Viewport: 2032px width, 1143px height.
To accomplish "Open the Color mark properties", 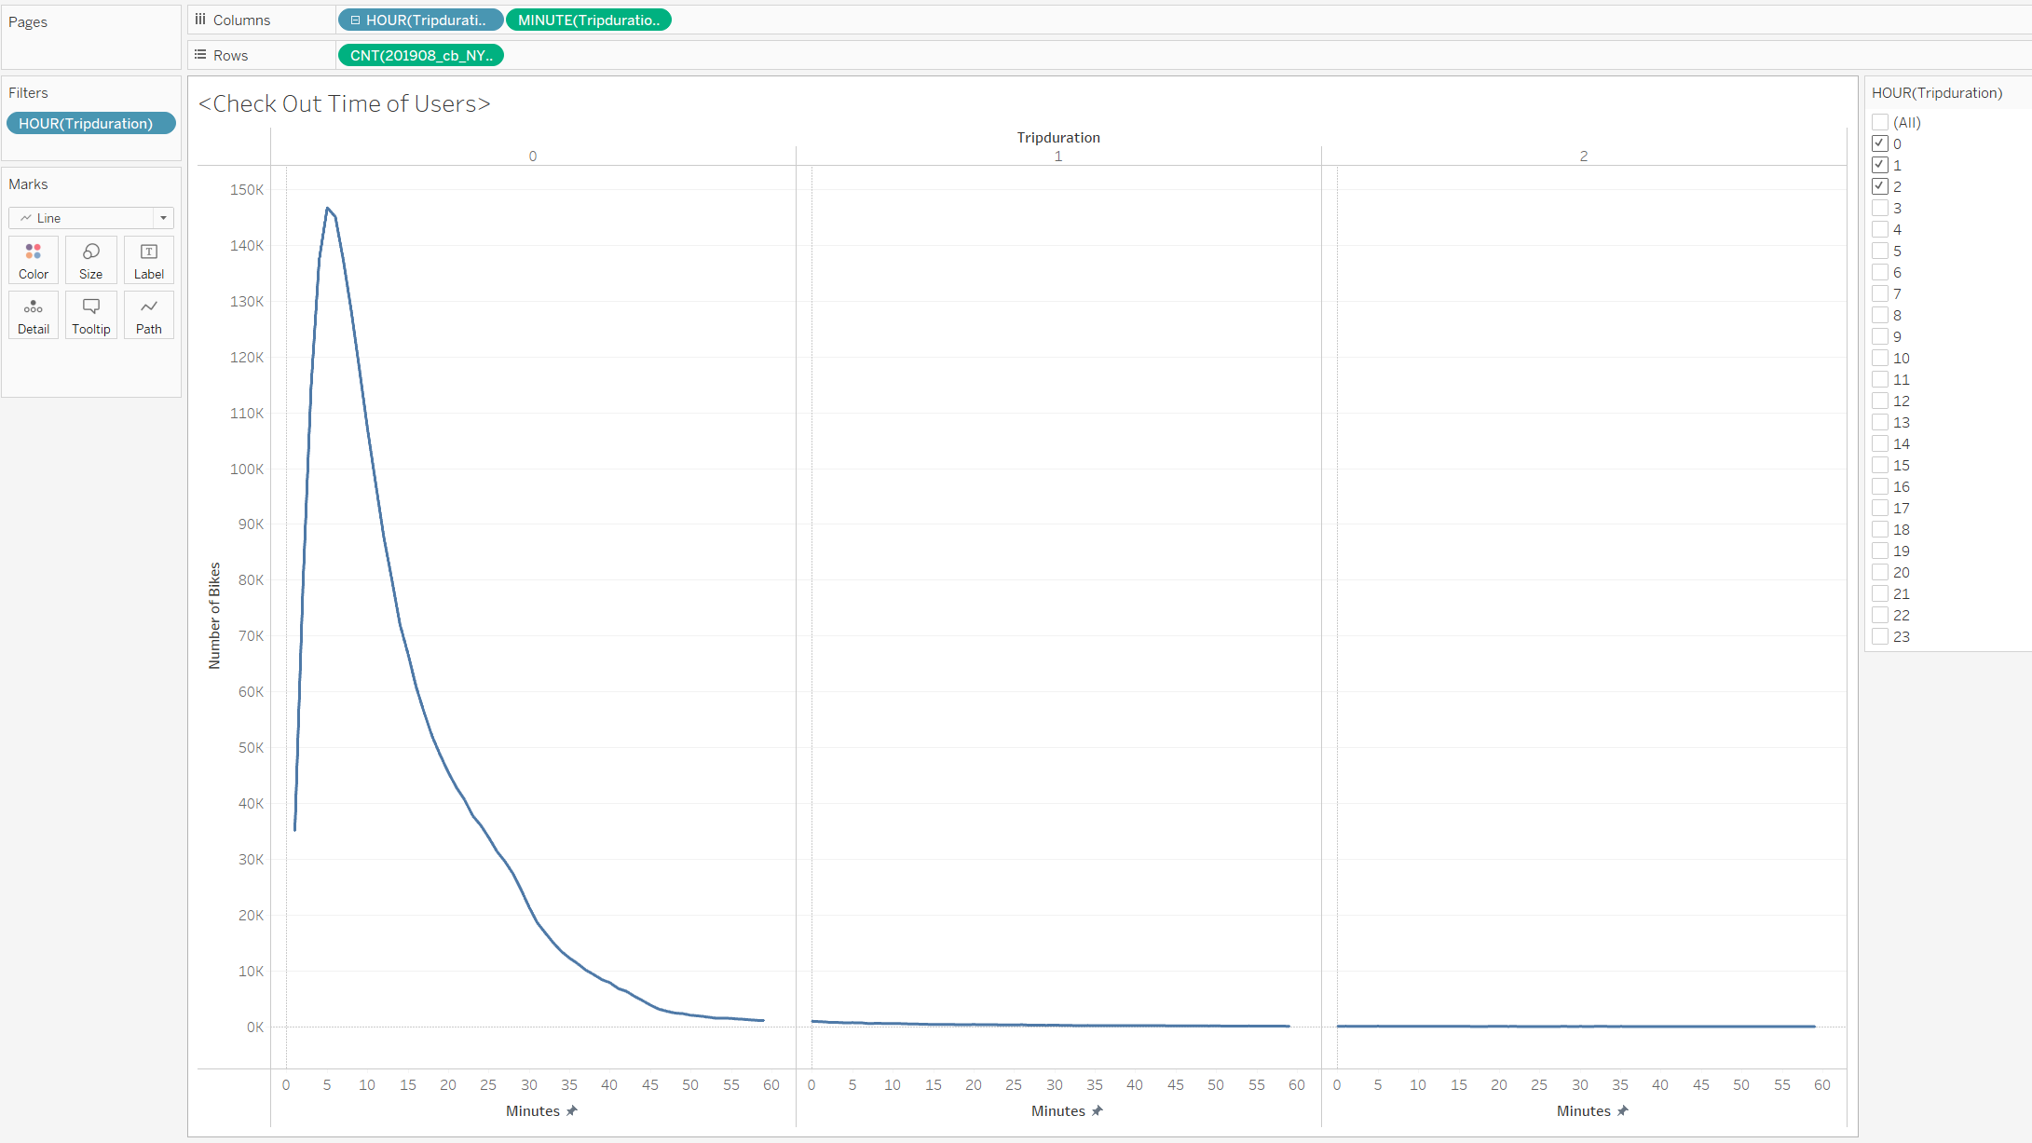I will click(x=33, y=259).
